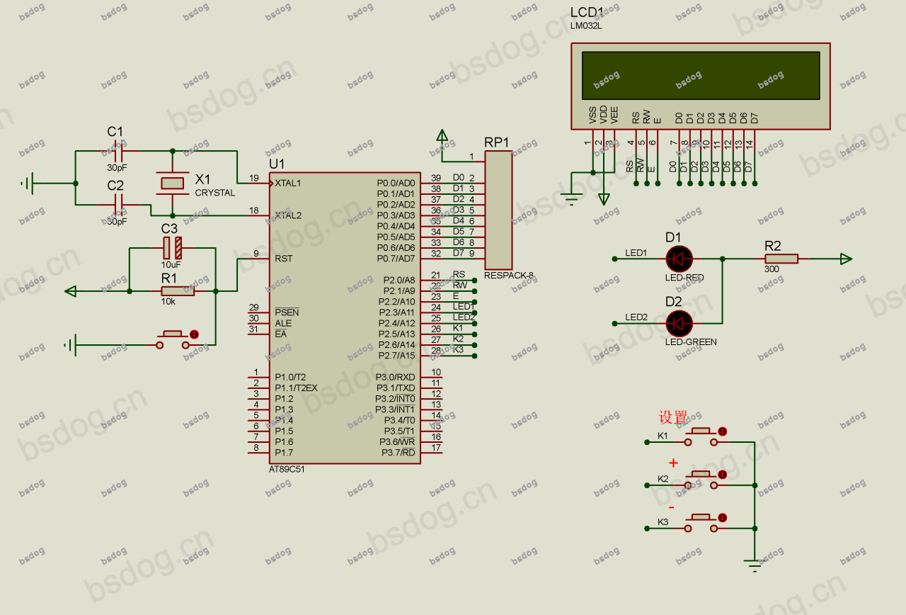Click the K3 minus pushbutton
The image size is (906, 615).
pos(702,524)
